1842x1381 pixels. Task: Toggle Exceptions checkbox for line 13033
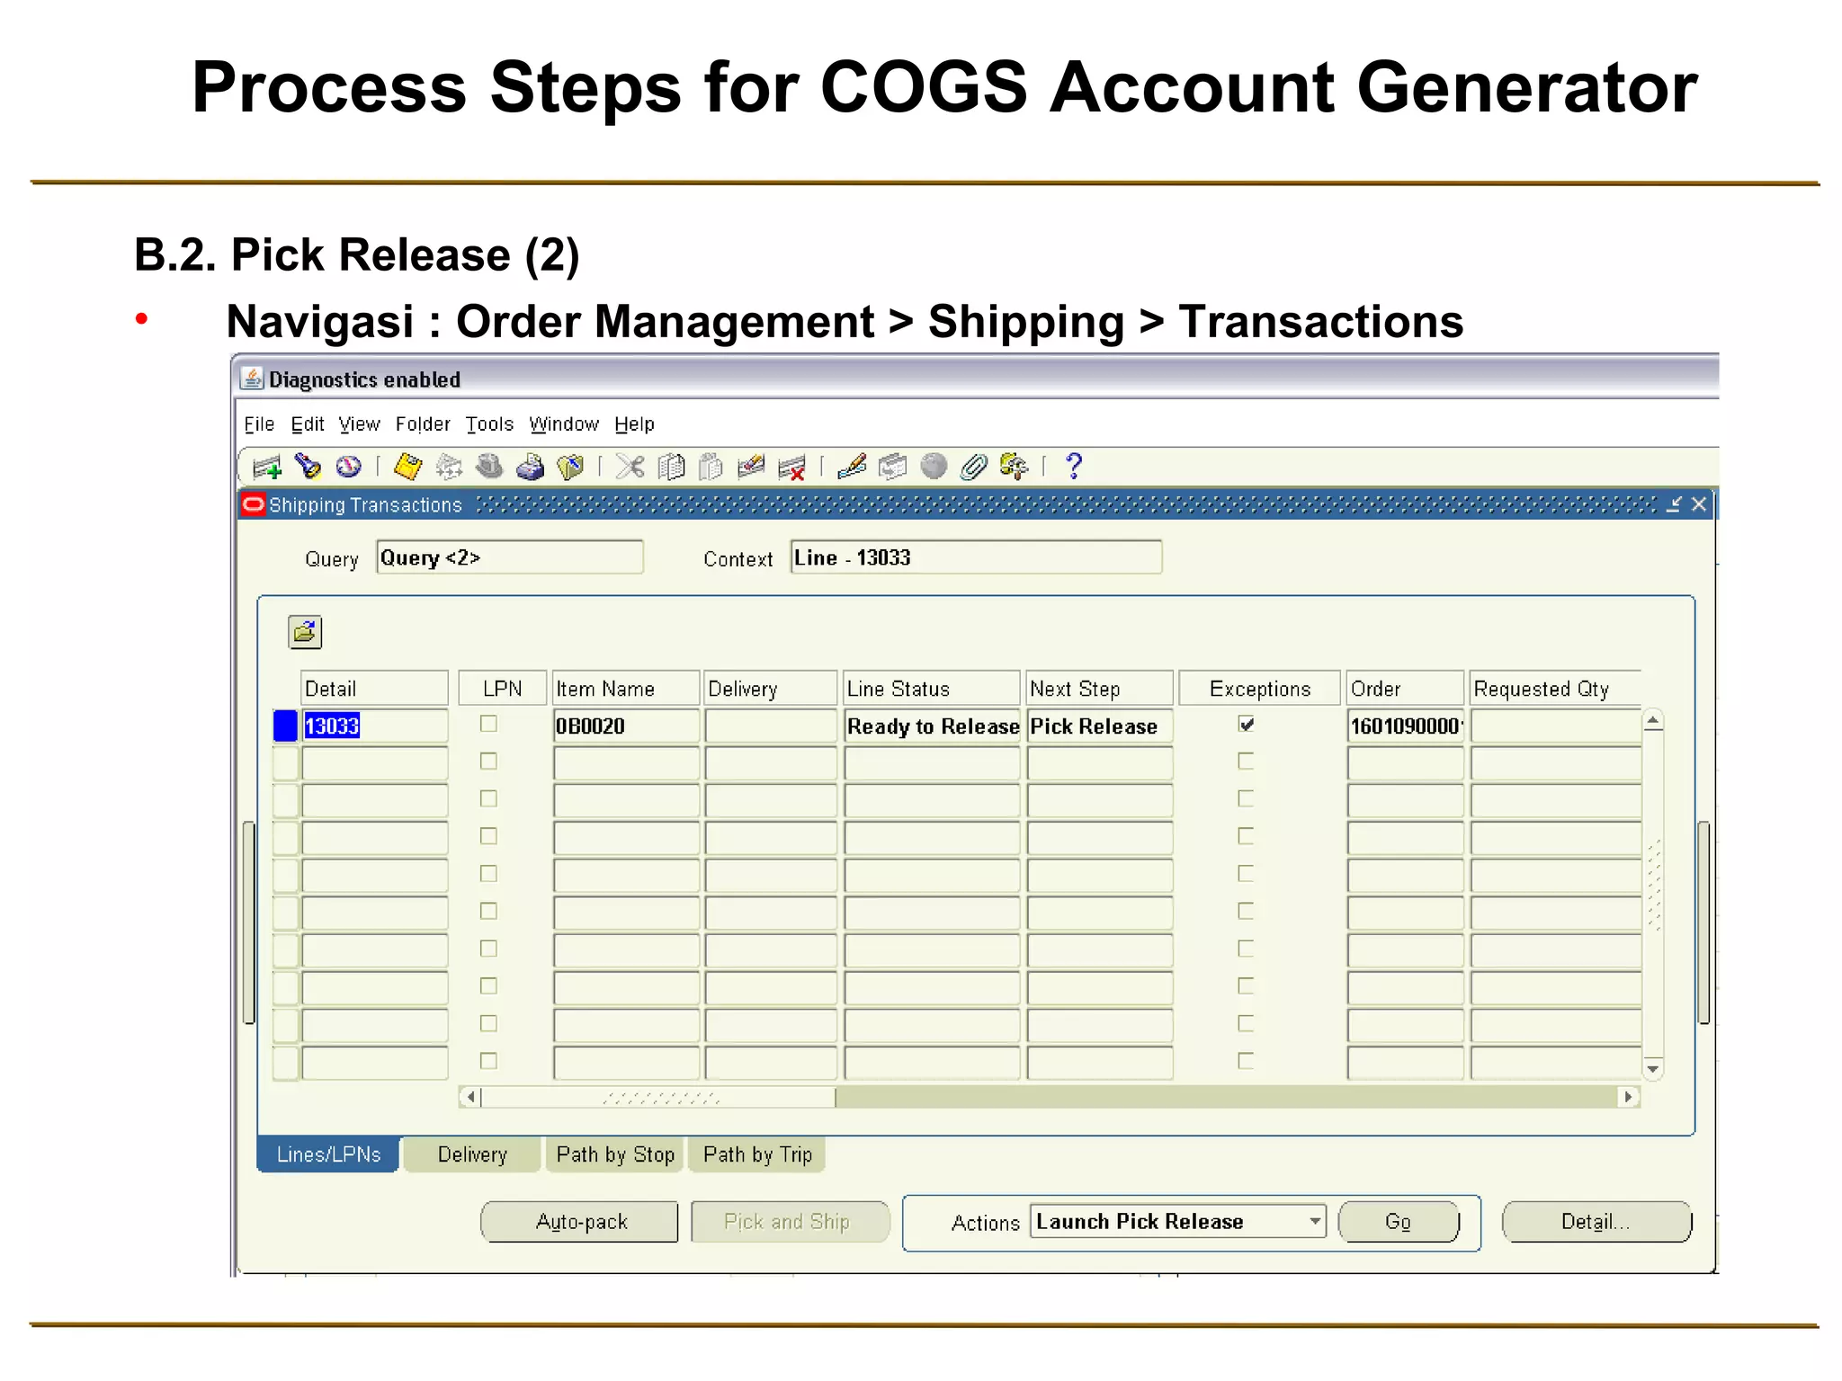[1246, 724]
